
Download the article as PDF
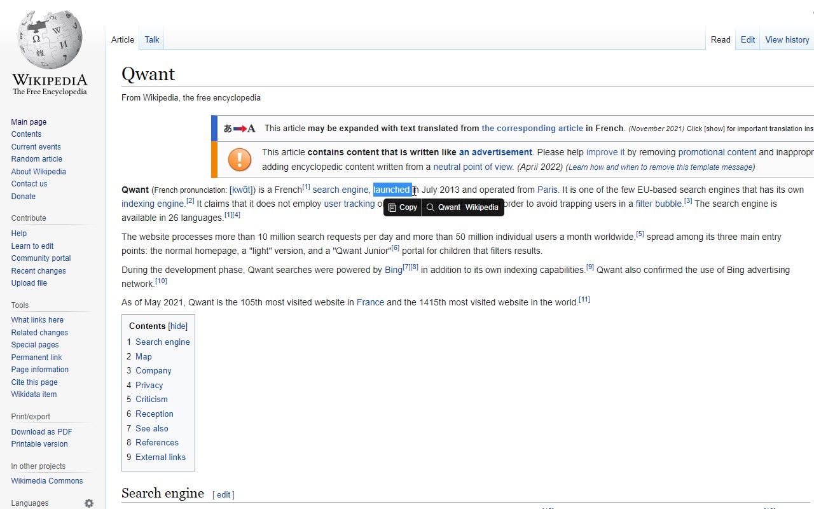(x=42, y=432)
